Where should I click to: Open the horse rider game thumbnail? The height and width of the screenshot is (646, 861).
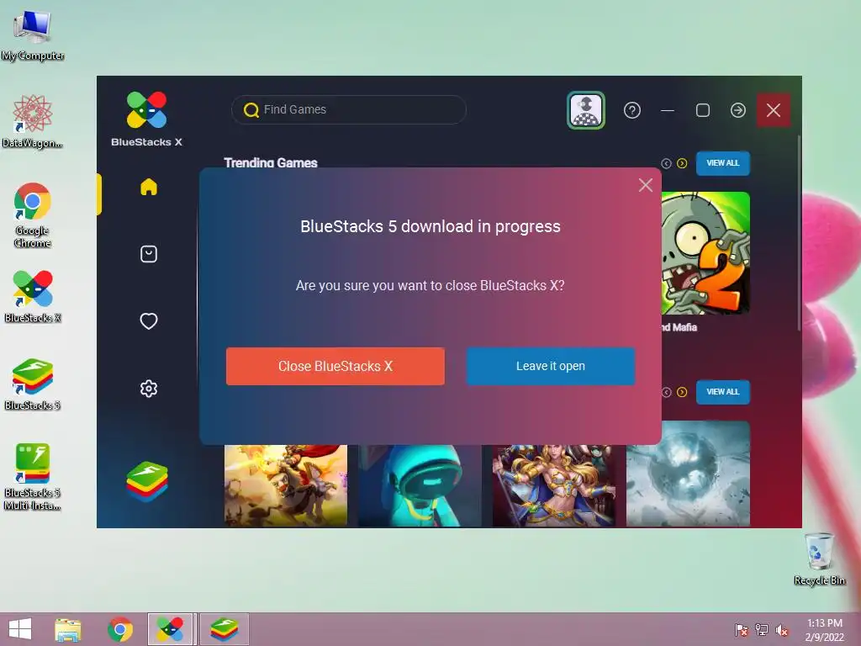pyautogui.click(x=286, y=485)
